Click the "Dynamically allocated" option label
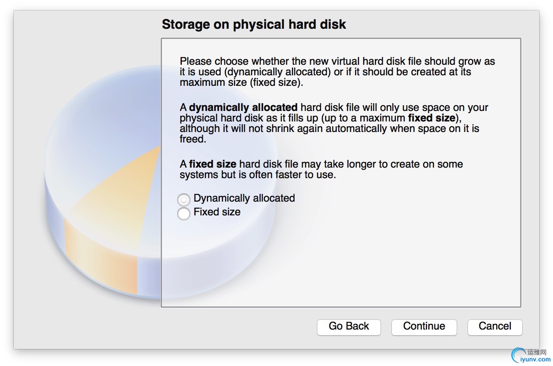This screenshot has width=553, height=366. [x=244, y=198]
